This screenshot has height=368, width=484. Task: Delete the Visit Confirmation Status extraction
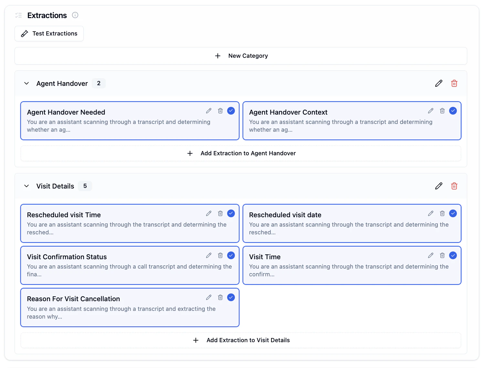point(220,255)
